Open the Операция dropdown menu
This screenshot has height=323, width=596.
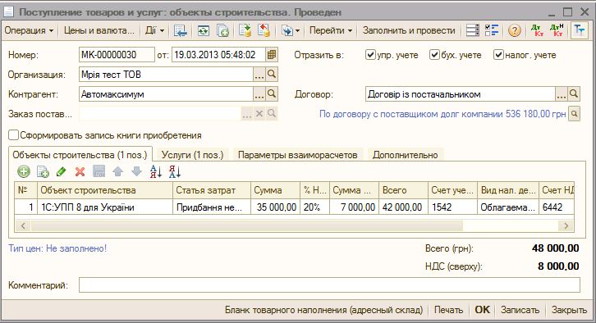click(x=29, y=30)
